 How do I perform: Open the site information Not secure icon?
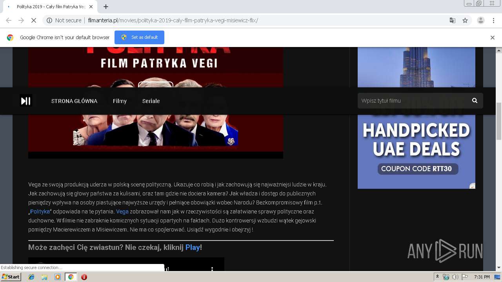click(49, 20)
